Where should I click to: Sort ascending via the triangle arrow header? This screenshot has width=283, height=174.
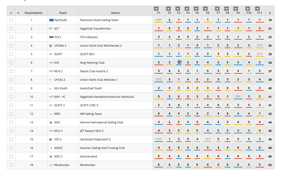pos(18,13)
